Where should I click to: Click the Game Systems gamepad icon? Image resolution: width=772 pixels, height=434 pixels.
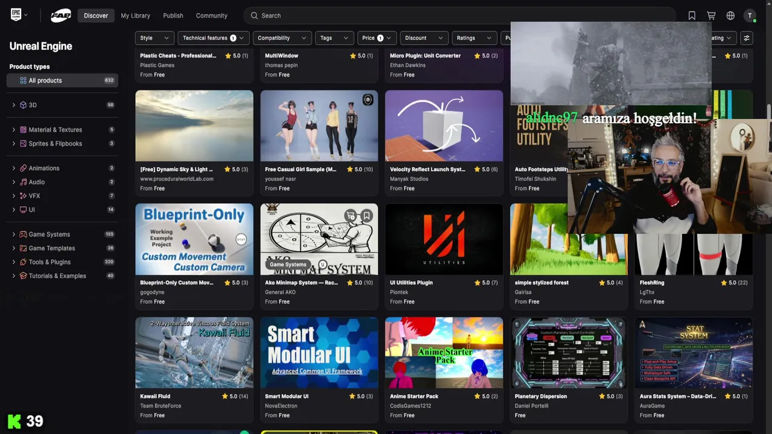tap(24, 234)
